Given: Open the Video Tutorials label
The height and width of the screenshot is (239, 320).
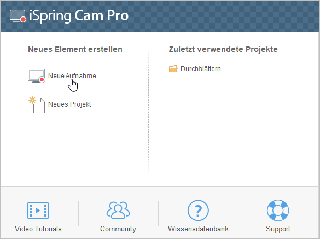Looking at the screenshot, I should click(x=38, y=229).
